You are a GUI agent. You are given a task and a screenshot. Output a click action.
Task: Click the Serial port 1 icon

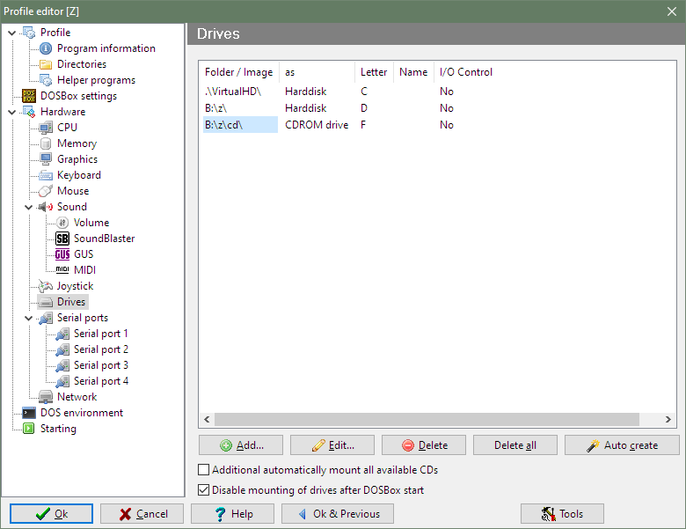tap(62, 334)
